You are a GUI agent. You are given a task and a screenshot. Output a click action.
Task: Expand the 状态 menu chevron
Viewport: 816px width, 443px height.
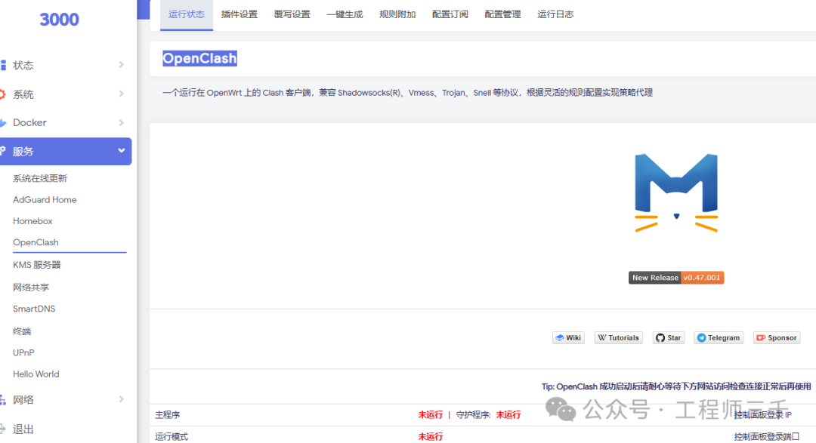click(x=121, y=65)
